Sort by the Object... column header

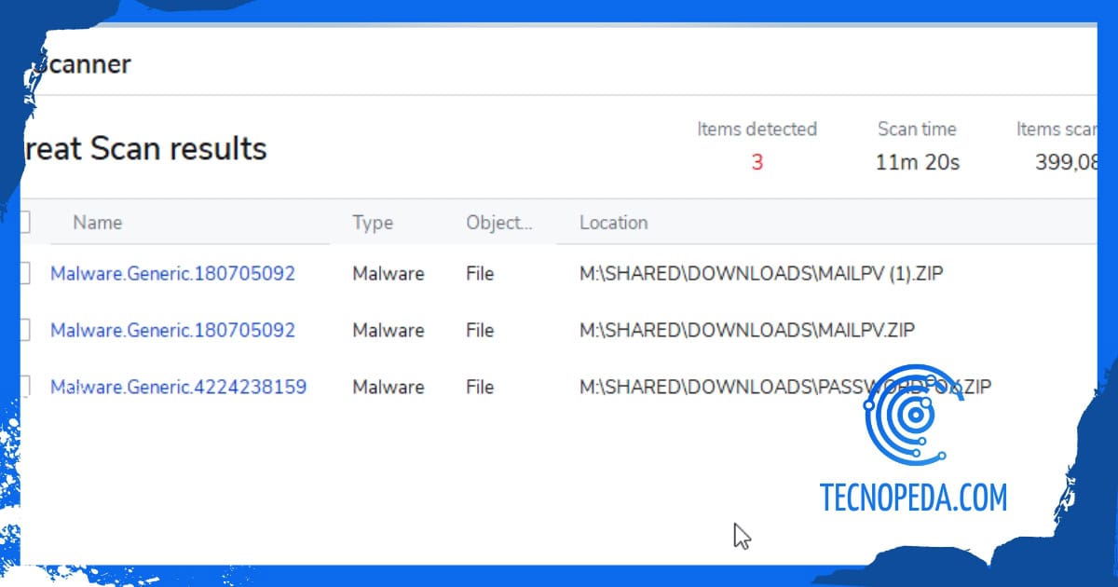499,223
